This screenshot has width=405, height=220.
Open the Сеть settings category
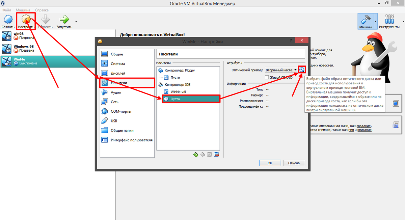[127, 102]
